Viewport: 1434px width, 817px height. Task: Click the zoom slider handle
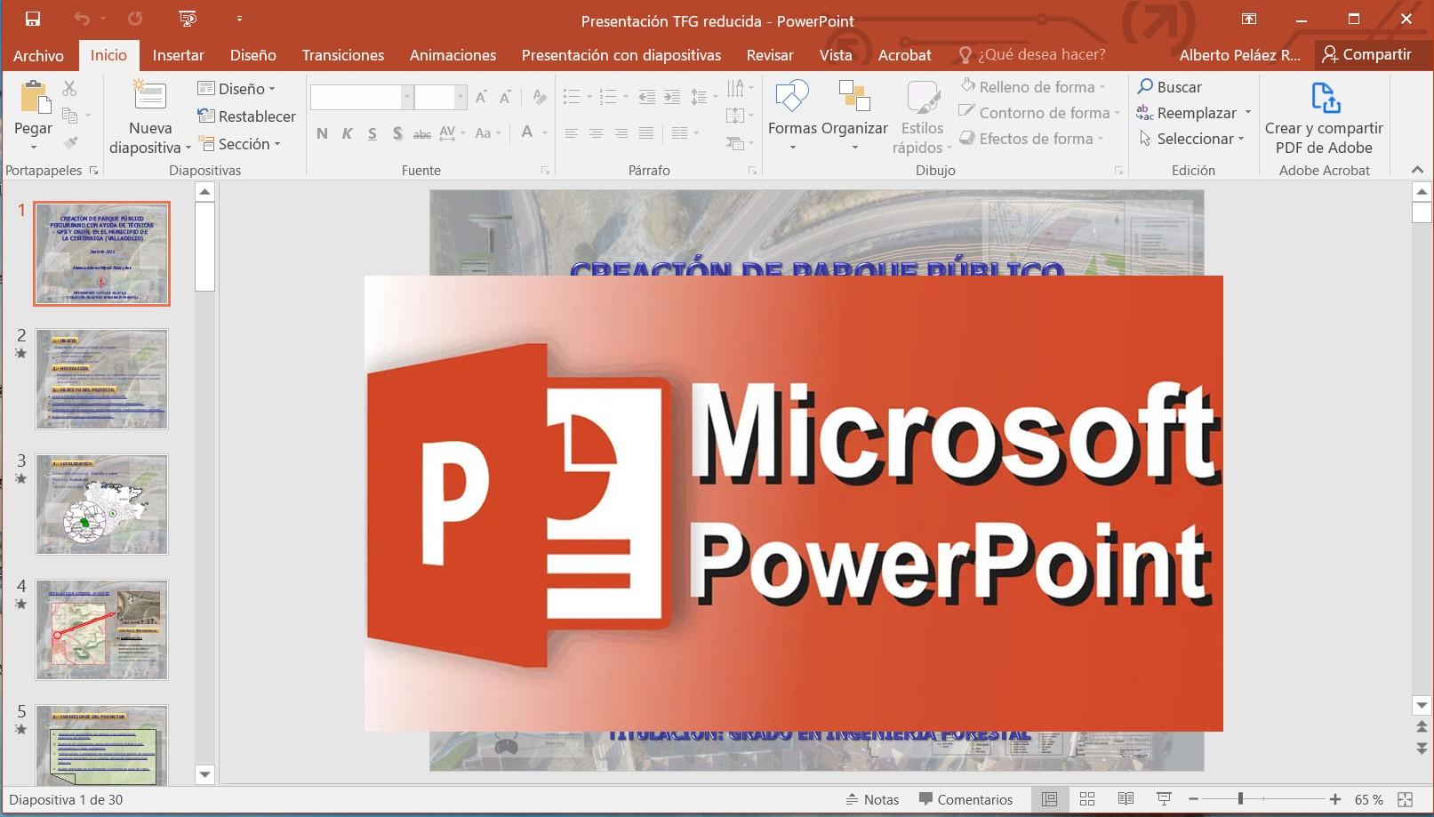pos(1240,799)
